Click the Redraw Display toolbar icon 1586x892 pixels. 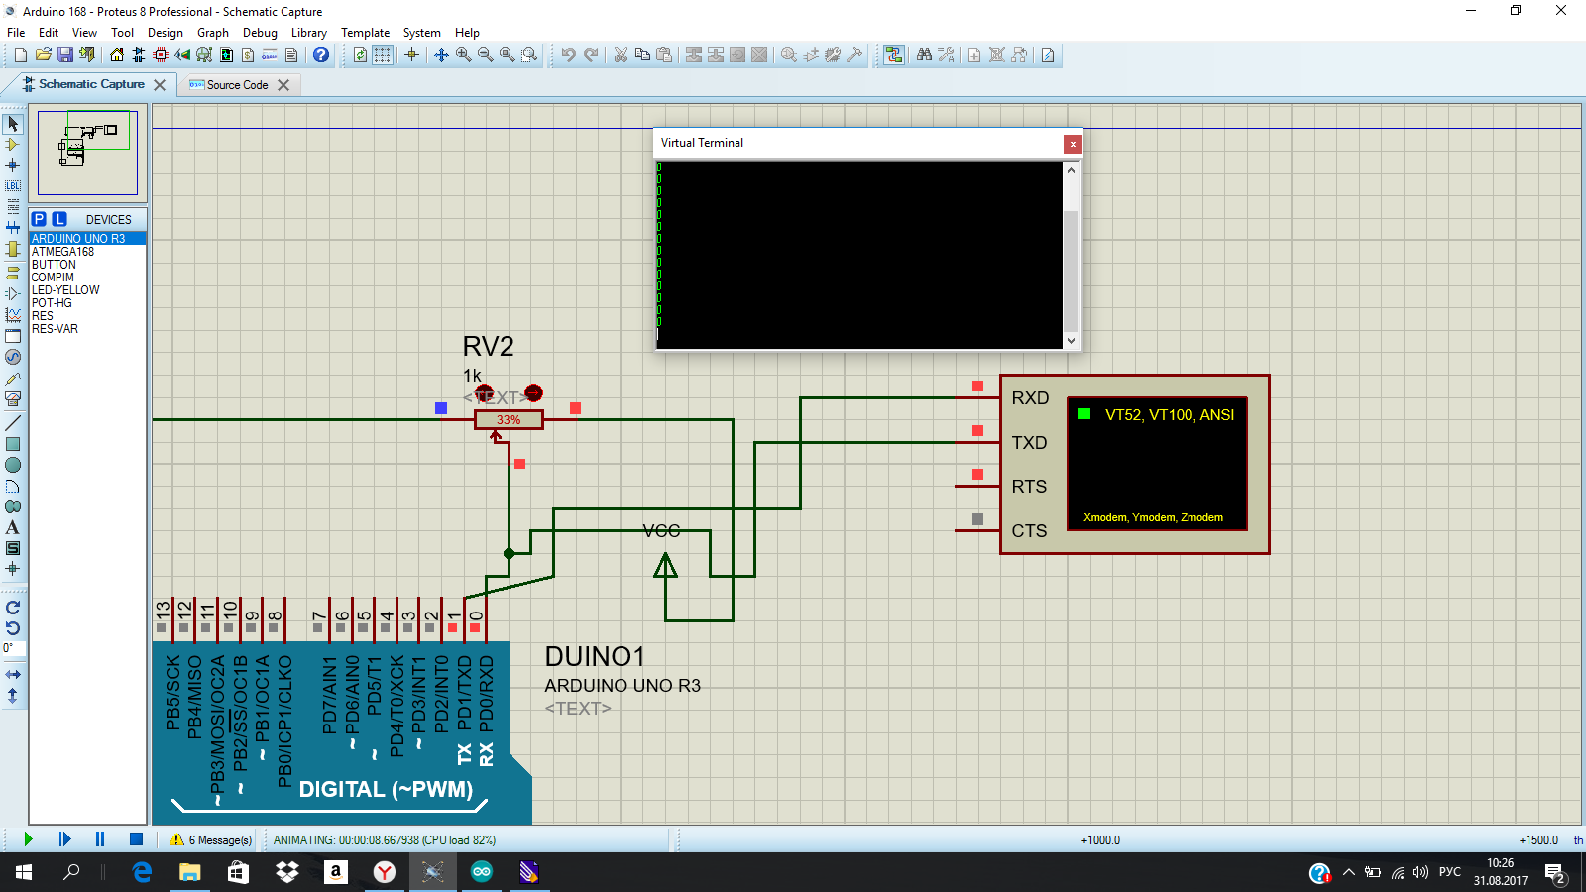point(360,55)
